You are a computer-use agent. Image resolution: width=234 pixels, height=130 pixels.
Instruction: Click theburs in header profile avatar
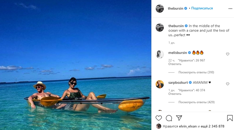160,9
